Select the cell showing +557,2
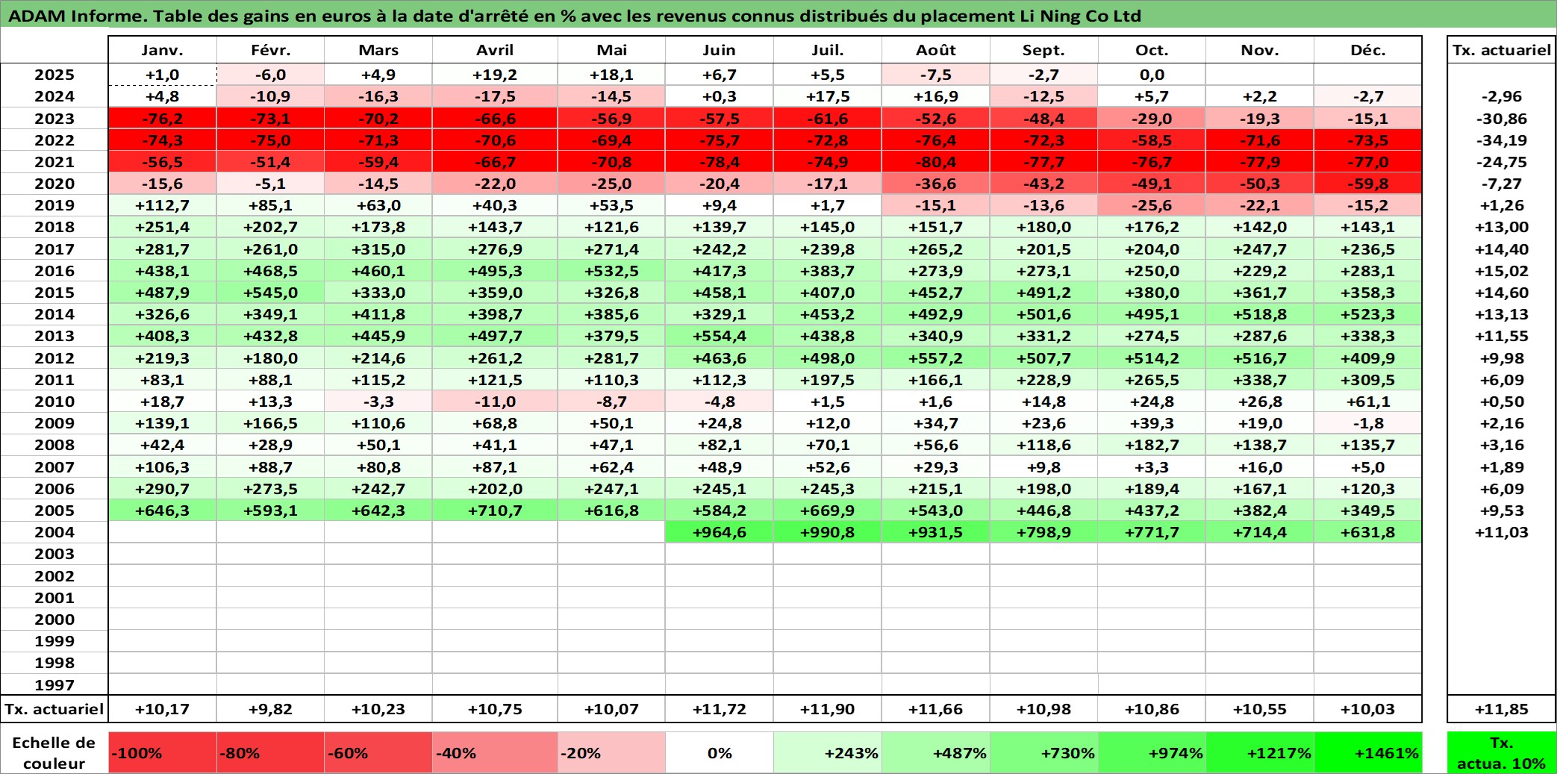1557x774 pixels. tap(935, 358)
